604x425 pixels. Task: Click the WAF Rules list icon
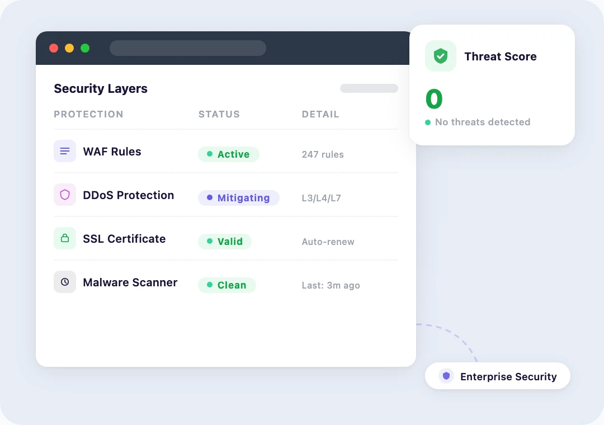point(64,151)
